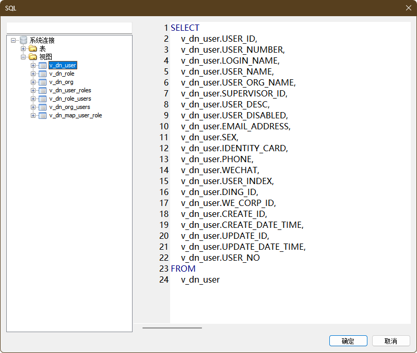Click the v_dn_role view icon
The height and width of the screenshot is (353, 417).
click(x=42, y=74)
